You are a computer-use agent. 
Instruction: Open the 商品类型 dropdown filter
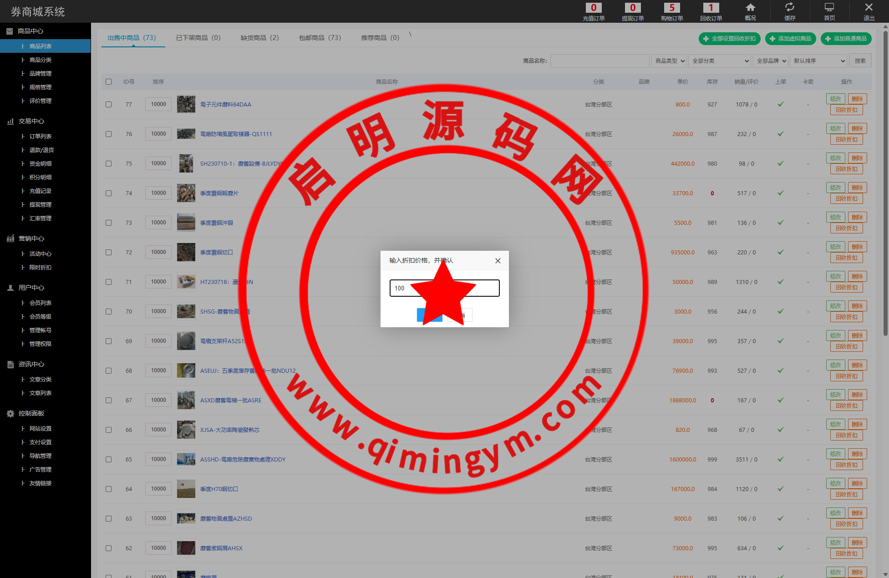(670, 61)
